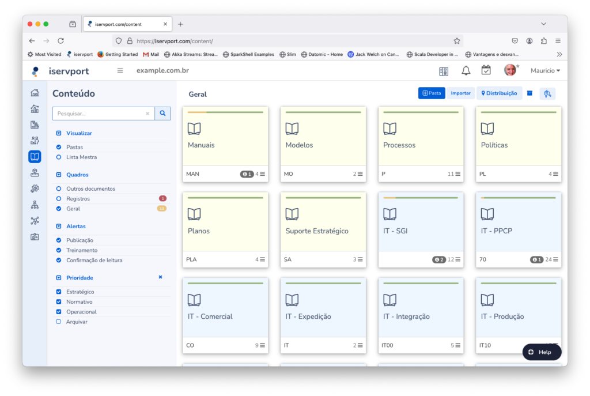
Task: Open the Mauricio user dropdown
Action: tap(545, 70)
